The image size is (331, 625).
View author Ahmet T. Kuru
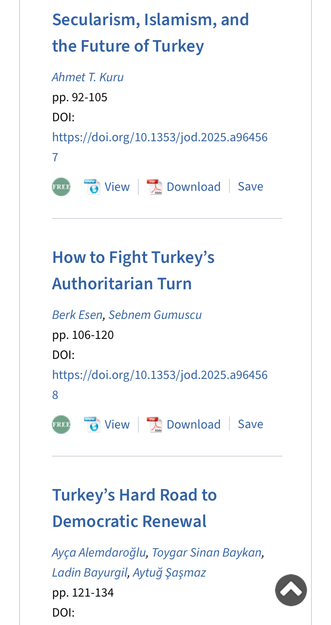[88, 77]
